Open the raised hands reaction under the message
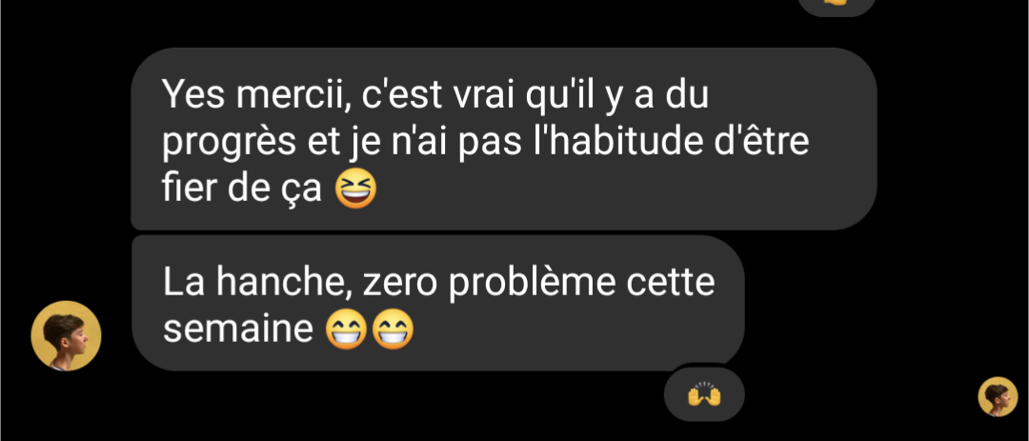The image size is (1029, 441). point(704,395)
